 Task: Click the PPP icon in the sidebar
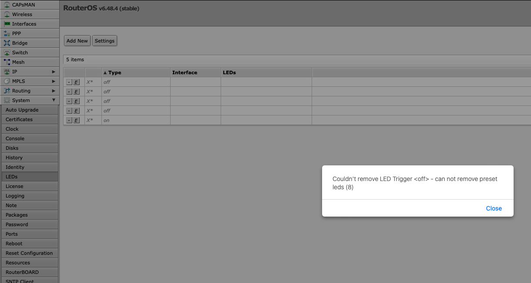tap(7, 33)
